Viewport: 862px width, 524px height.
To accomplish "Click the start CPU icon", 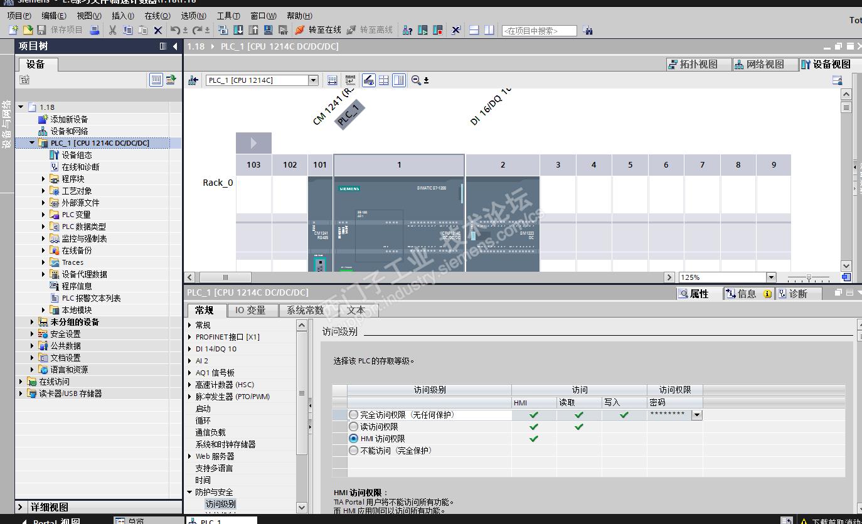I will tap(423, 30).
